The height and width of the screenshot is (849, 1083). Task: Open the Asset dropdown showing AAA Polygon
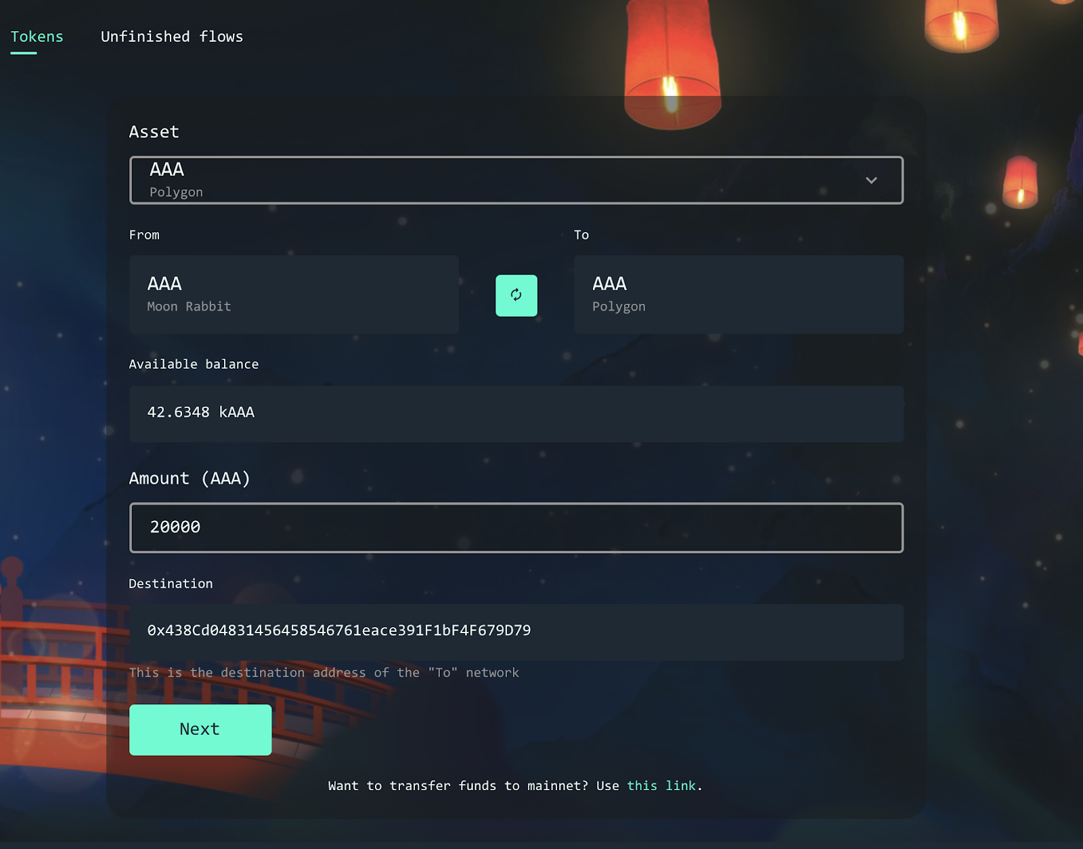[x=516, y=180]
